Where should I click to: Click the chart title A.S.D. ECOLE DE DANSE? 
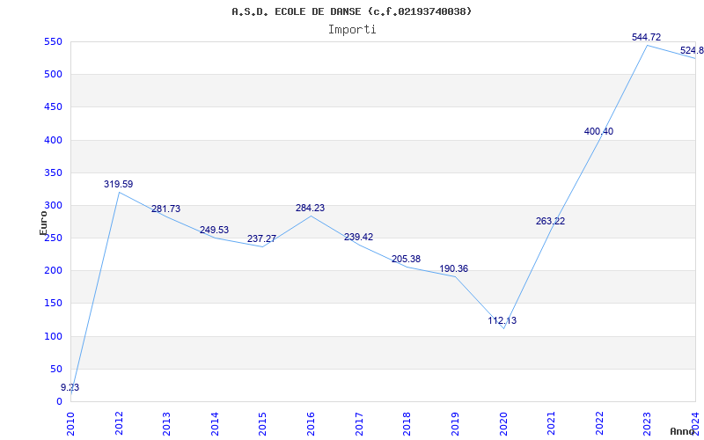pos(351,11)
